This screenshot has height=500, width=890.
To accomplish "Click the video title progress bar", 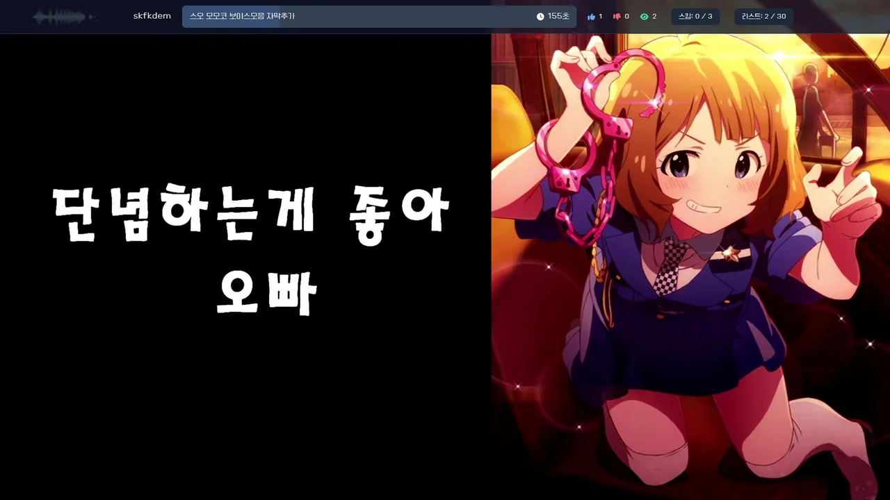I will click(379, 17).
